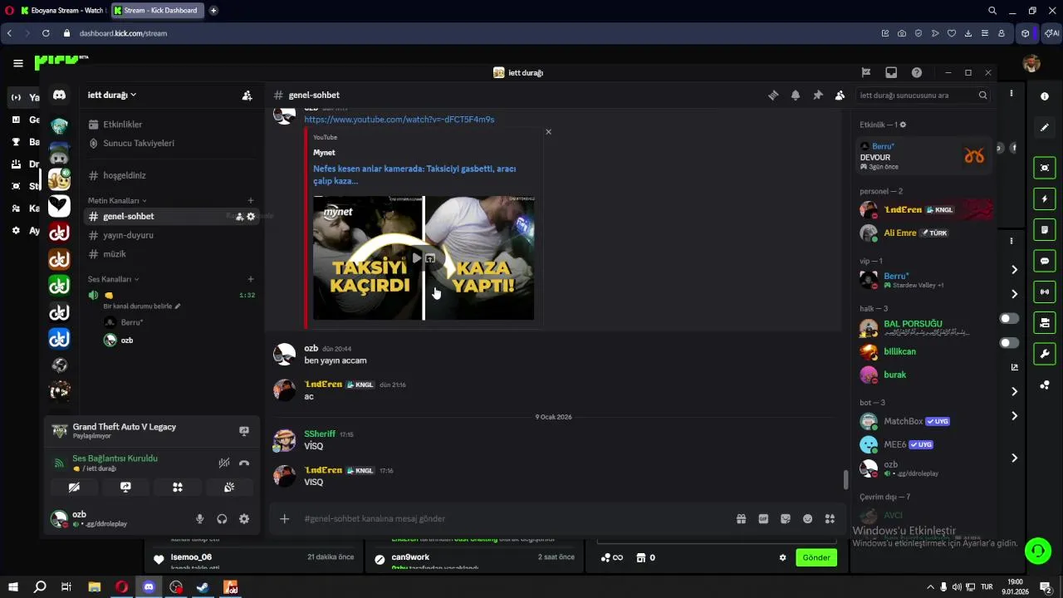Create channel plus next to Metin Kanalları
This screenshot has width=1063, height=598.
pyautogui.click(x=251, y=201)
